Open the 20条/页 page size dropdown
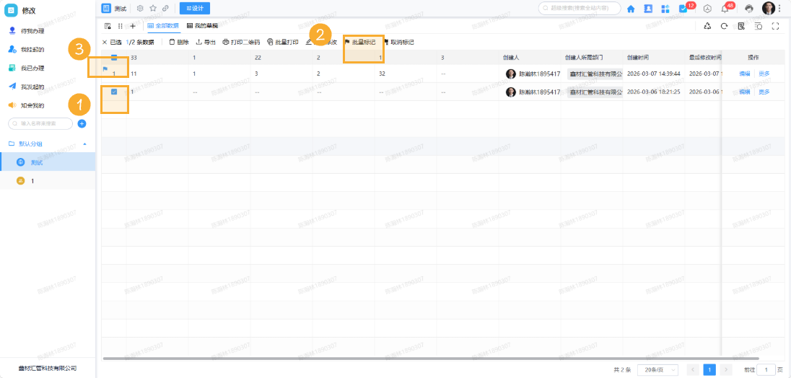This screenshot has width=791, height=378. 657,369
